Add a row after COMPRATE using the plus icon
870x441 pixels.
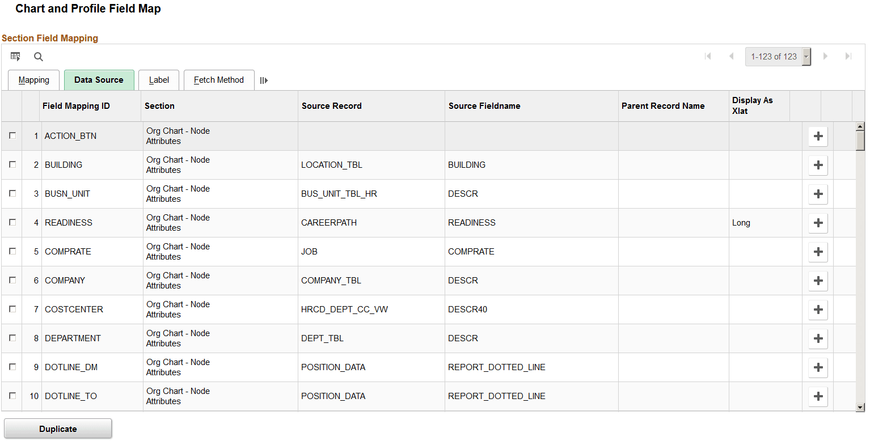(x=818, y=252)
